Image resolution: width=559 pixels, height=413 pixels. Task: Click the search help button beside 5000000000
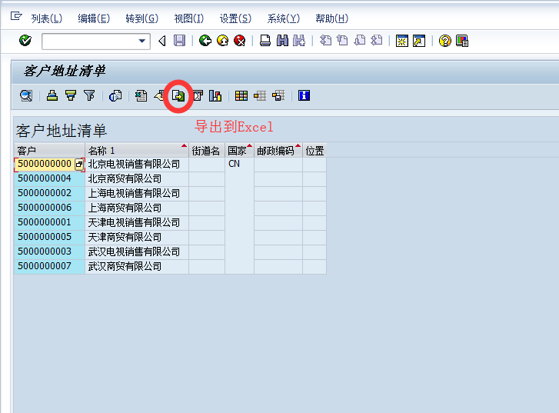(79, 165)
